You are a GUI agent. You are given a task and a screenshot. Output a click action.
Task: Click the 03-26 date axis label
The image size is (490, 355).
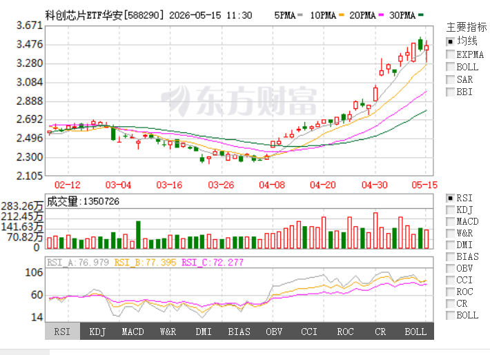click(221, 185)
